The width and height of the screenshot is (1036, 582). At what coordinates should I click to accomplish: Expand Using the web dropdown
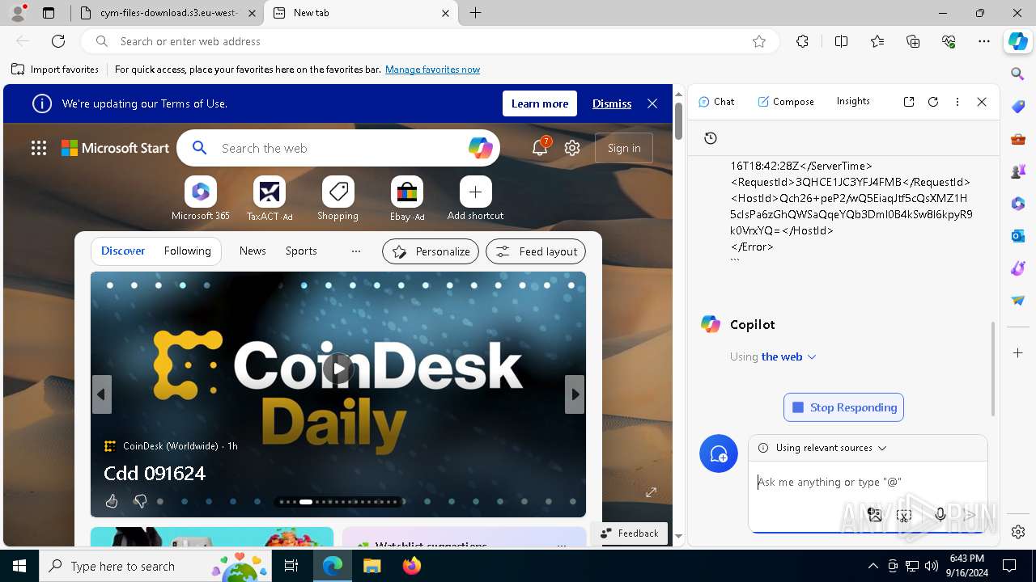788,356
